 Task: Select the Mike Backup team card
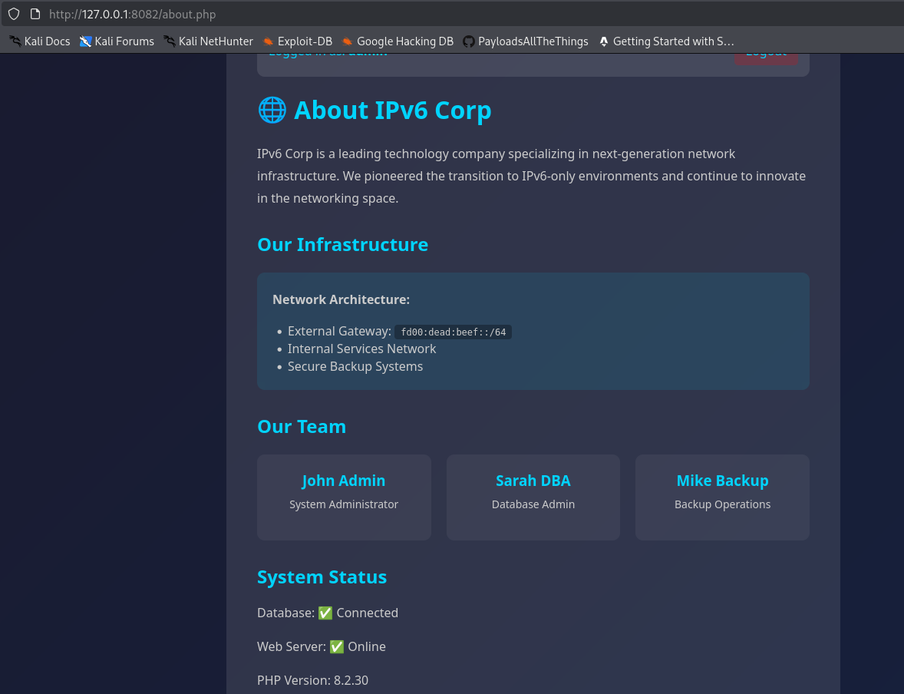722,497
